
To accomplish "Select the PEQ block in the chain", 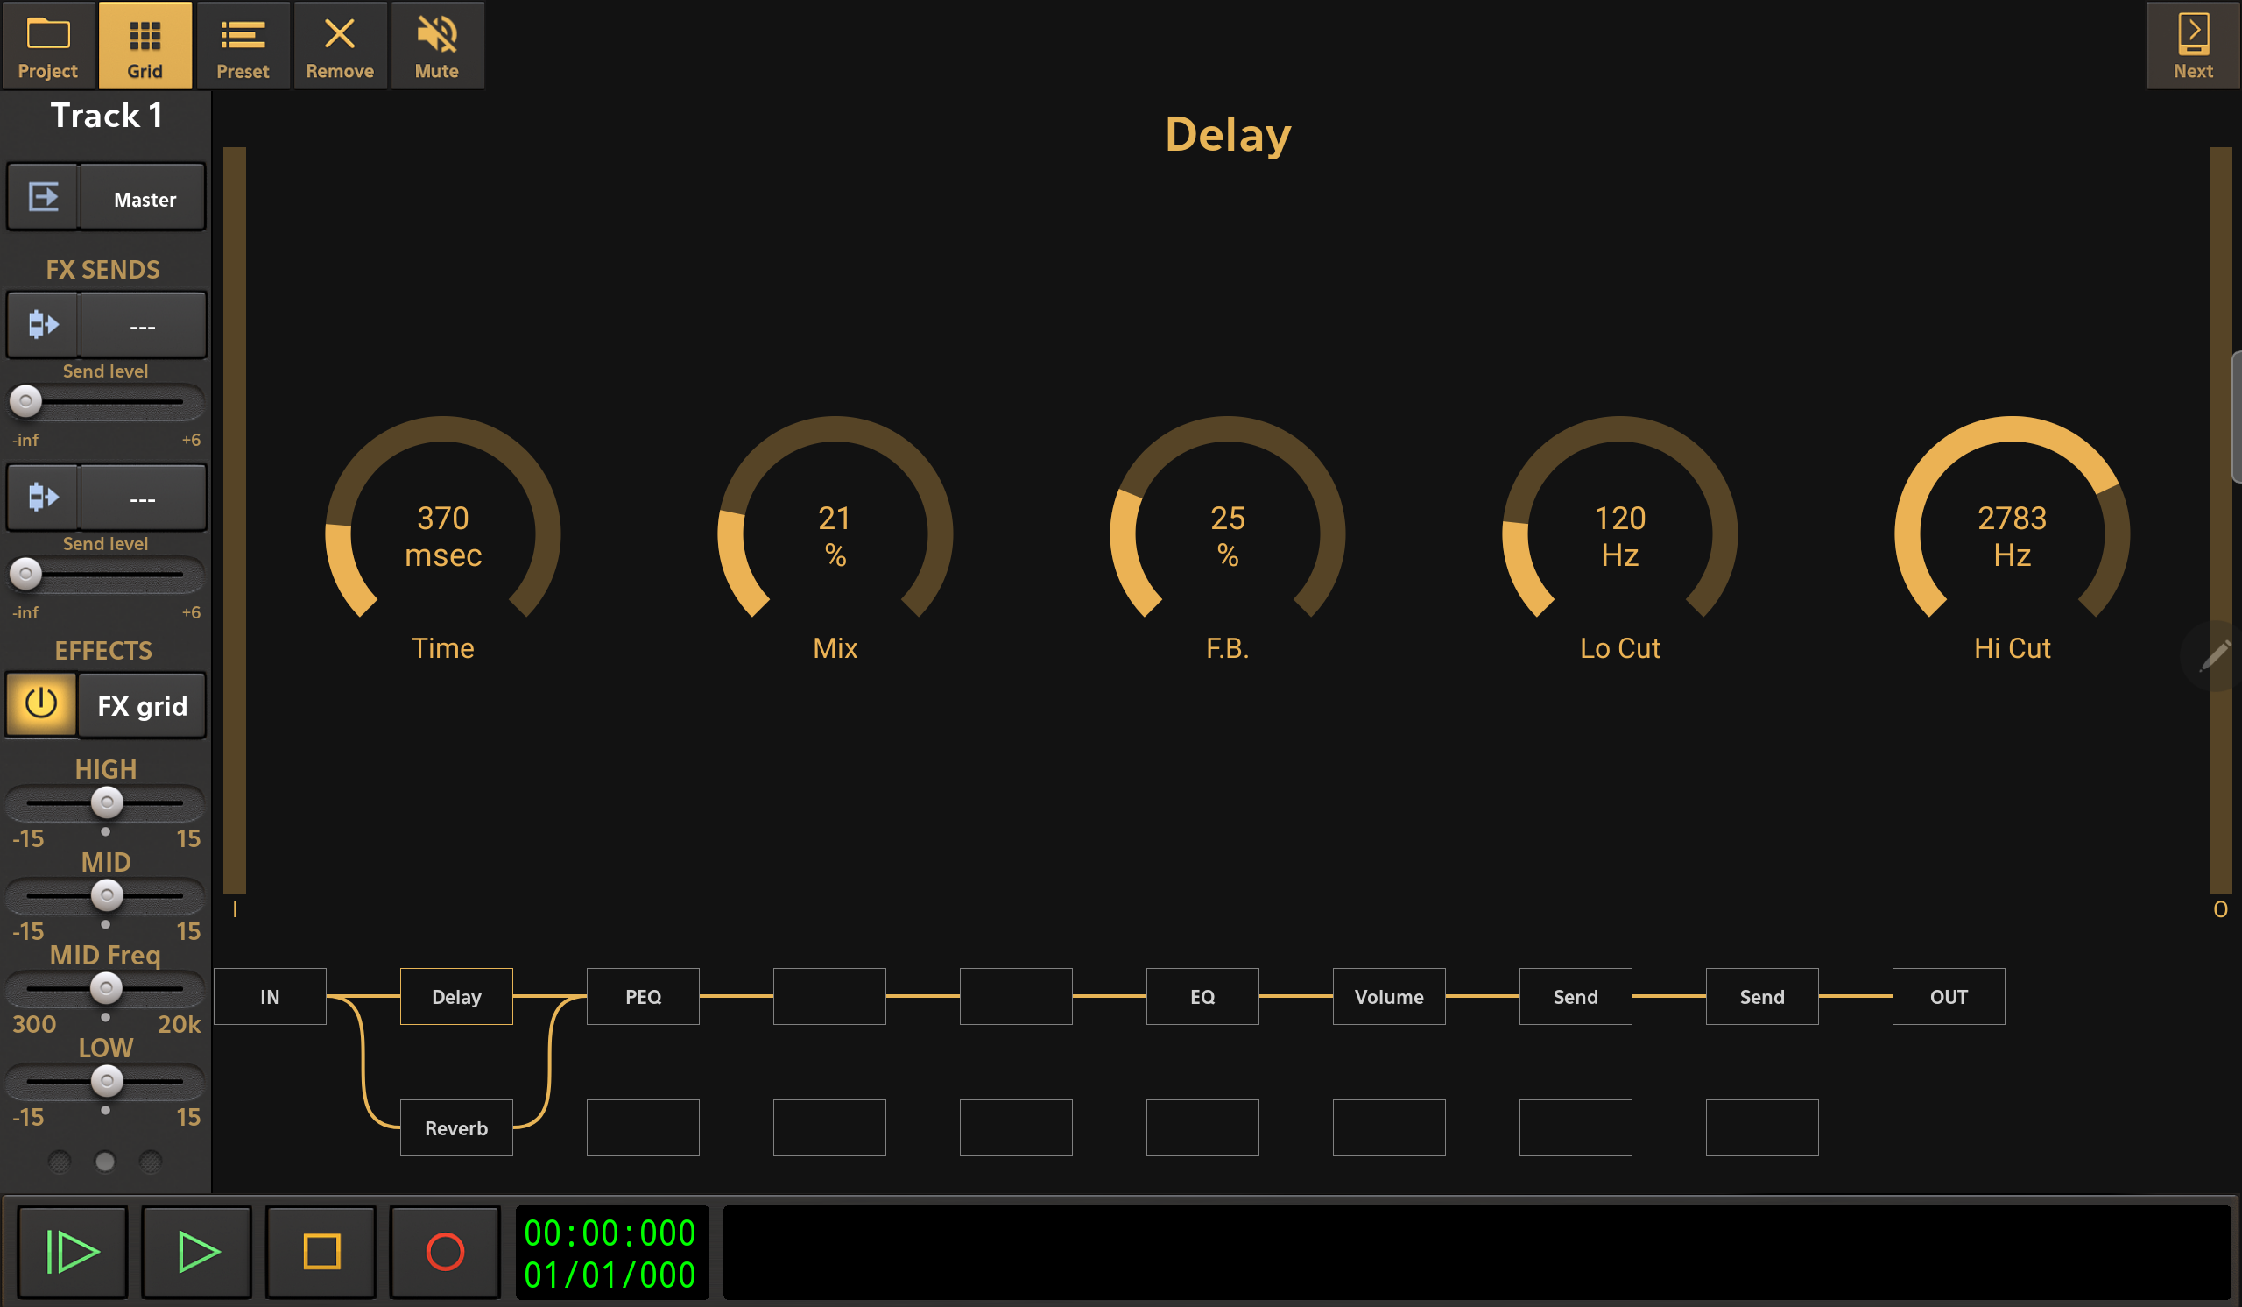I will 642,997.
